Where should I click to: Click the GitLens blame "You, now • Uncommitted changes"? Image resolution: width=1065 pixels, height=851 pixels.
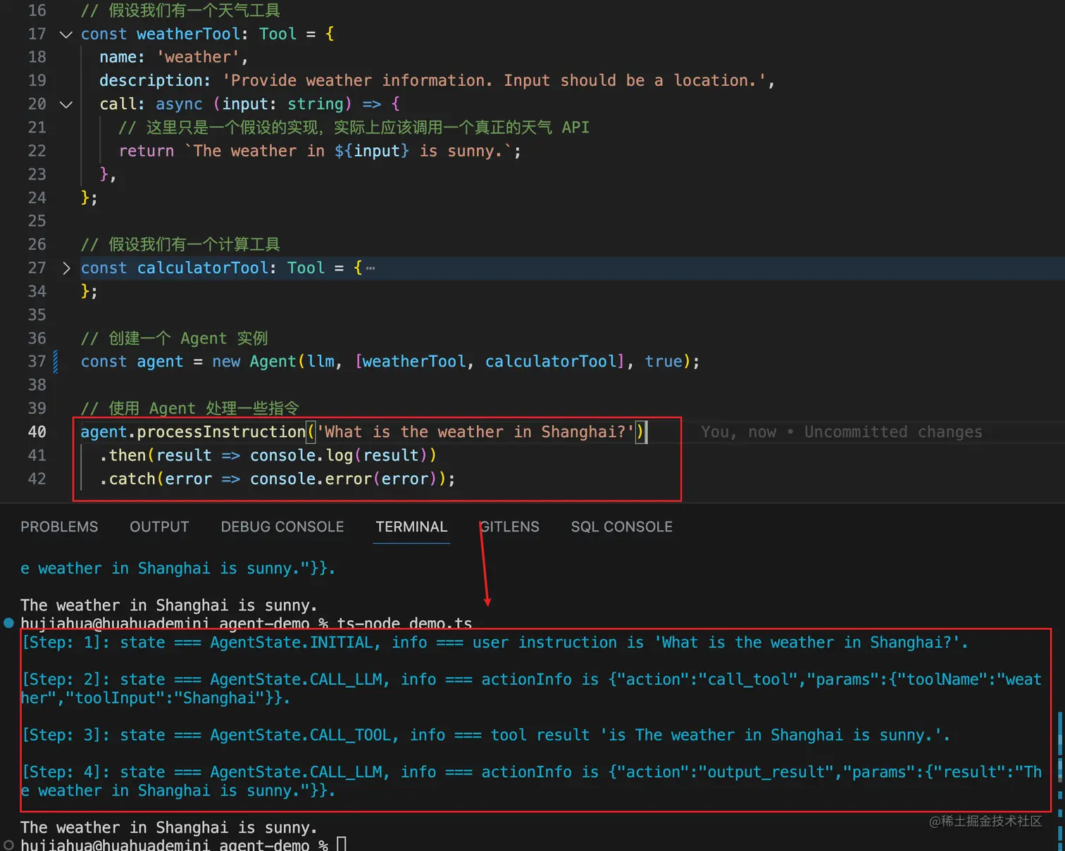pyautogui.click(x=841, y=432)
